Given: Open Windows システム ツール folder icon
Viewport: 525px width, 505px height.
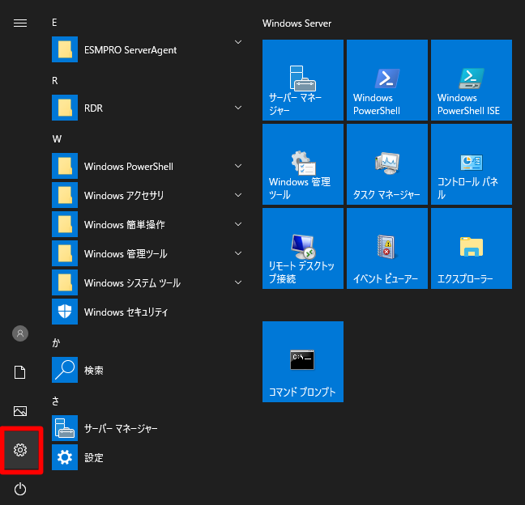Looking at the screenshot, I should pos(65,282).
